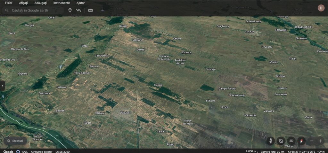Toggle the 2D view mode
This screenshot has height=153, width=328.
[x=291, y=141]
